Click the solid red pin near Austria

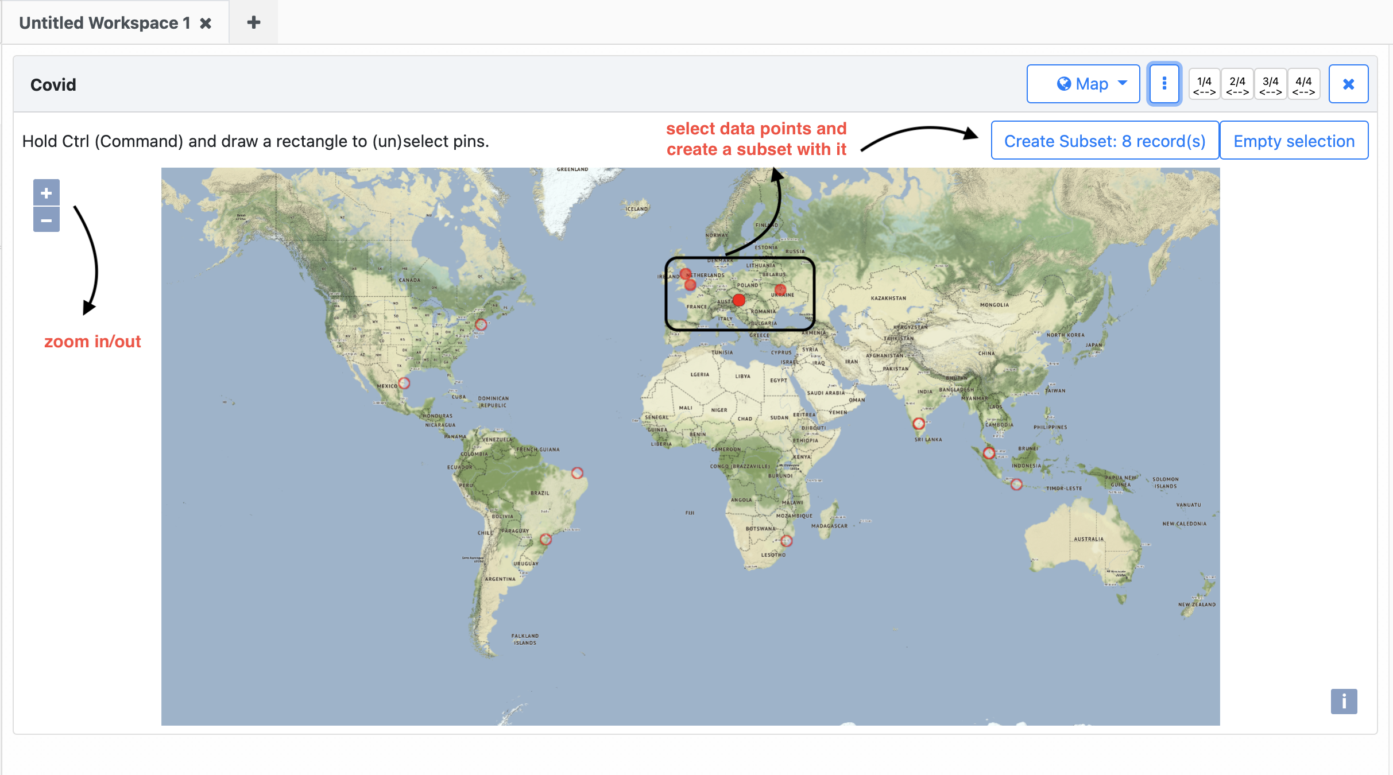pyautogui.click(x=739, y=300)
